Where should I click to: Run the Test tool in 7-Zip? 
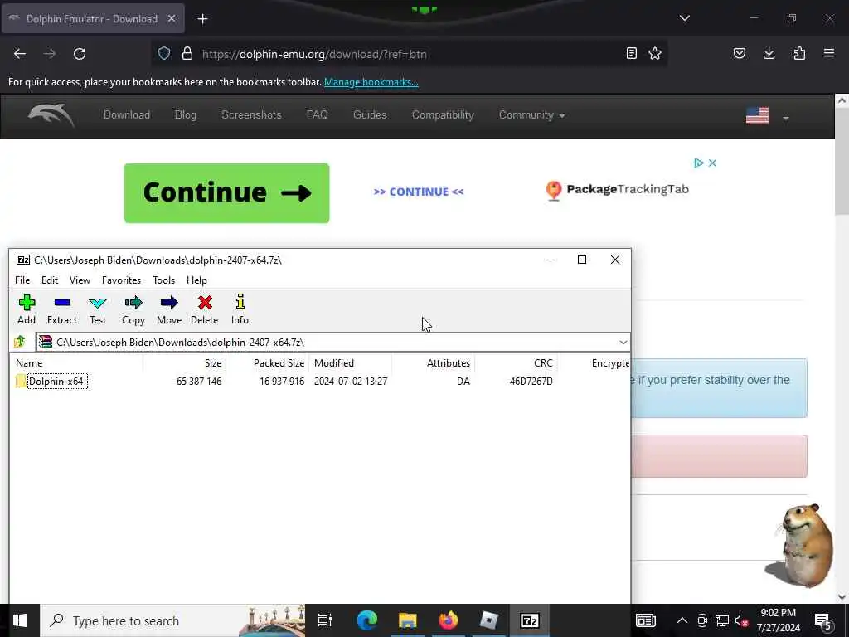[98, 309]
